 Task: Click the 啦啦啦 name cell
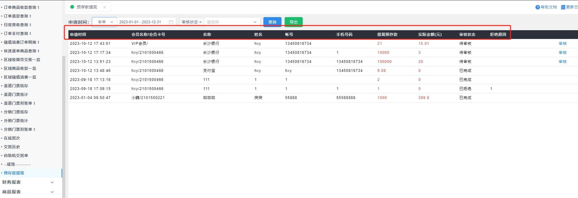click(209, 98)
